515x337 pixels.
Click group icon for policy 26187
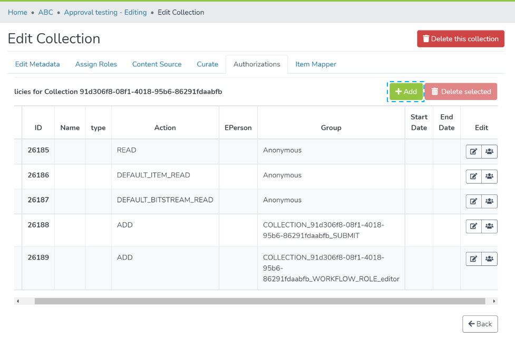(x=490, y=201)
